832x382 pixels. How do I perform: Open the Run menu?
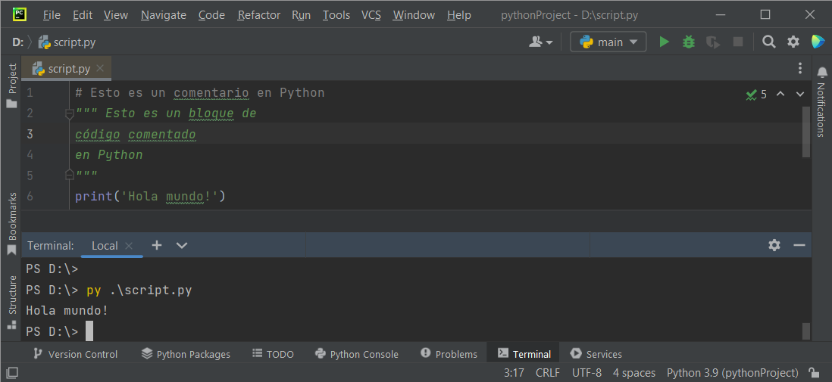pyautogui.click(x=301, y=15)
